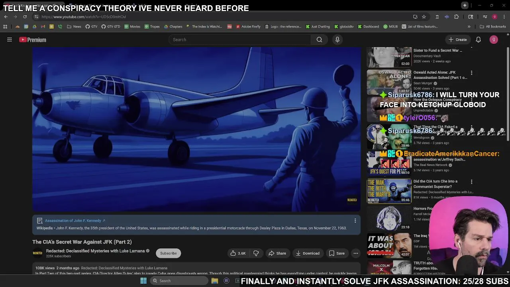Viewport: 510px width, 287px height.
Task: Open YouTube notifications bell
Action: pyautogui.click(x=478, y=39)
